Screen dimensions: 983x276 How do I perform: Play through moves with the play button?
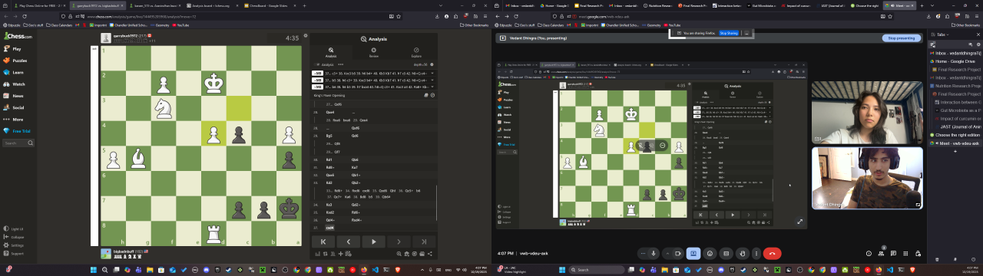(x=373, y=242)
